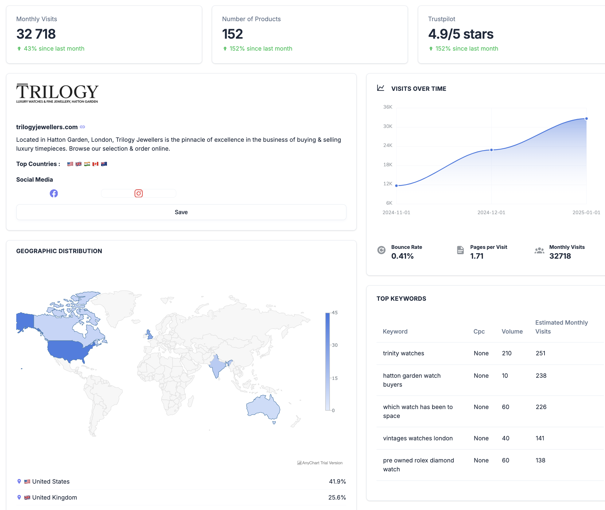
Task: Click the 25.6% United Kingdom percentage
Action: pos(337,497)
